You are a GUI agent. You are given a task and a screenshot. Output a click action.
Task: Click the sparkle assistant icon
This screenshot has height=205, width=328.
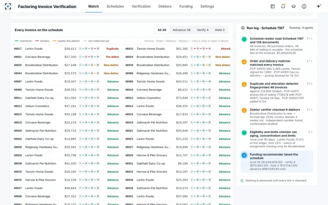click(319, 6)
